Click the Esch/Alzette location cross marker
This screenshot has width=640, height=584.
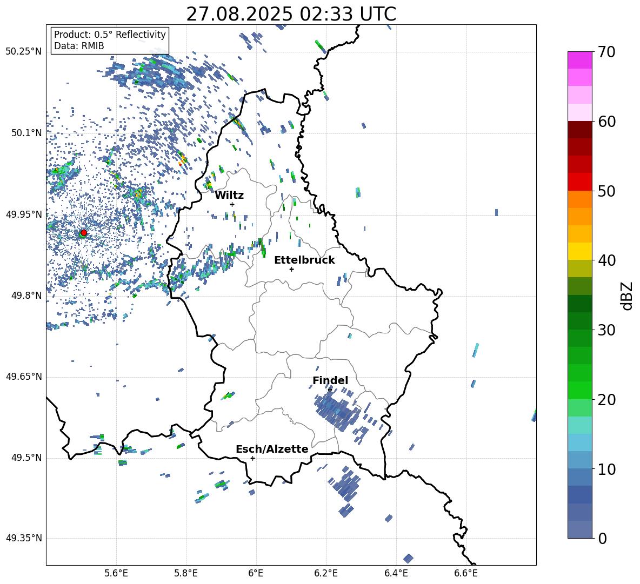[x=252, y=458]
